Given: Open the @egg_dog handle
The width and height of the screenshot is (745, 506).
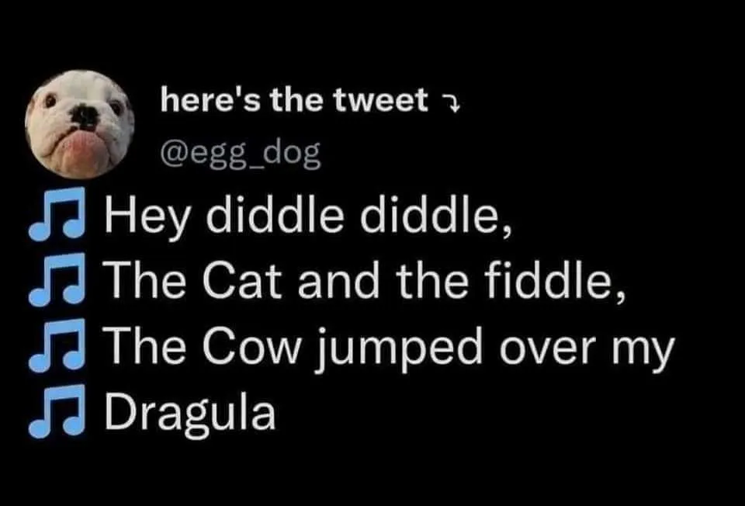Looking at the screenshot, I should tap(241, 154).
